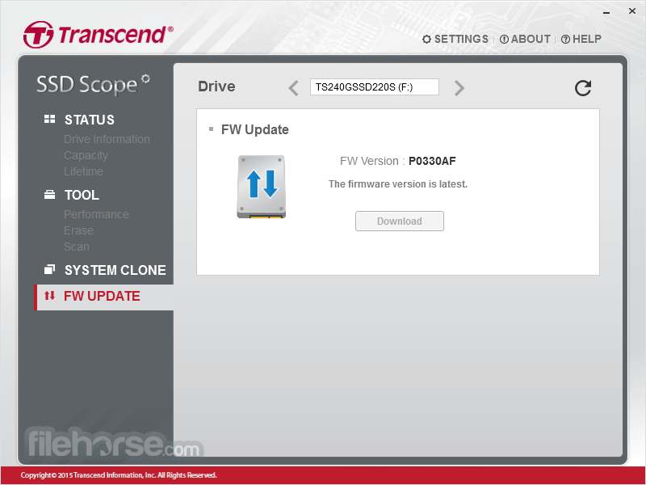646x485 pixels.
Task: Click the System Clone icon in the sidebar
Action: (49, 270)
